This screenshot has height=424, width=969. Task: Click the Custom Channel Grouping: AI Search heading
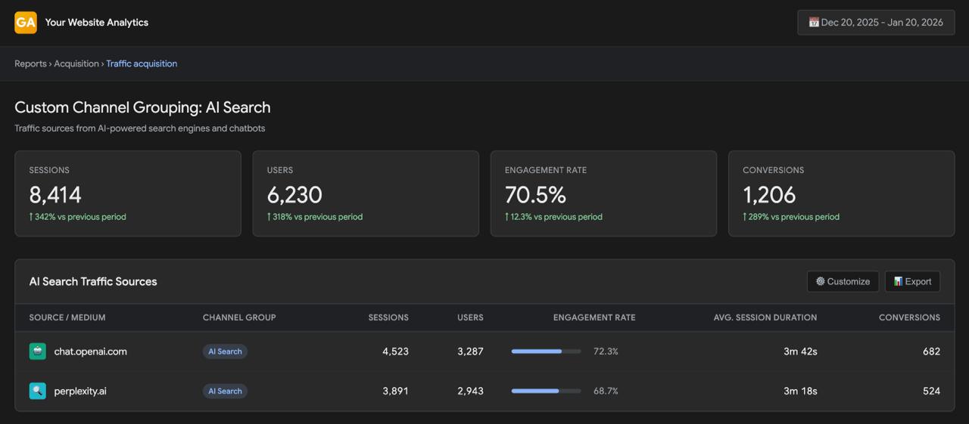142,107
